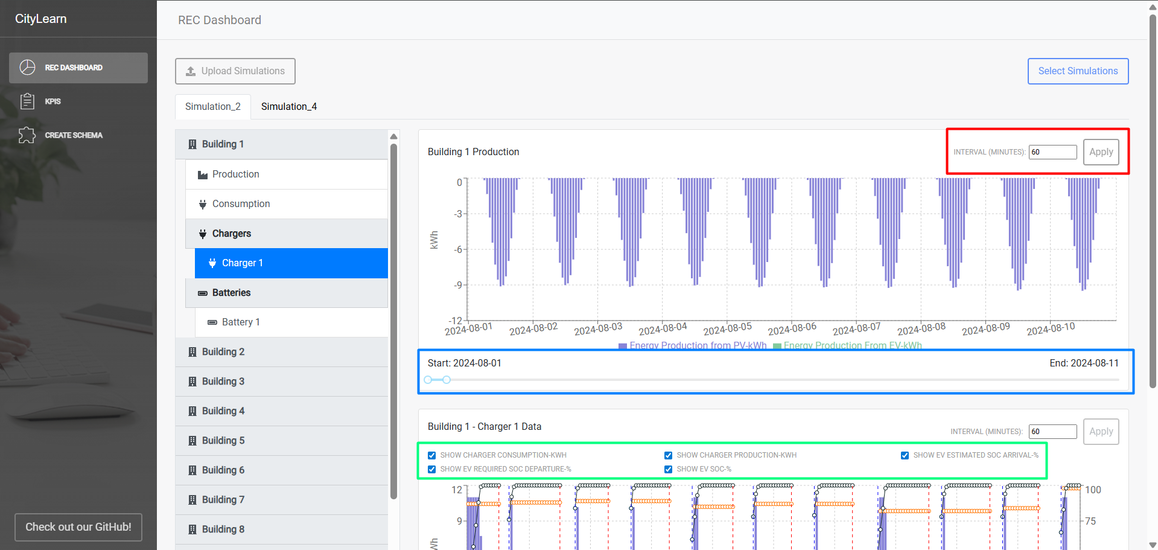Uncheck Show Charger Consumption-kWh checkbox
Screen dimensions: 1158x550
(432, 455)
